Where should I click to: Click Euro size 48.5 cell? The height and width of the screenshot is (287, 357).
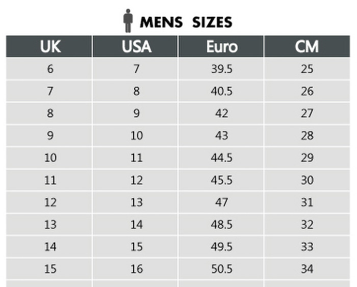221,224
